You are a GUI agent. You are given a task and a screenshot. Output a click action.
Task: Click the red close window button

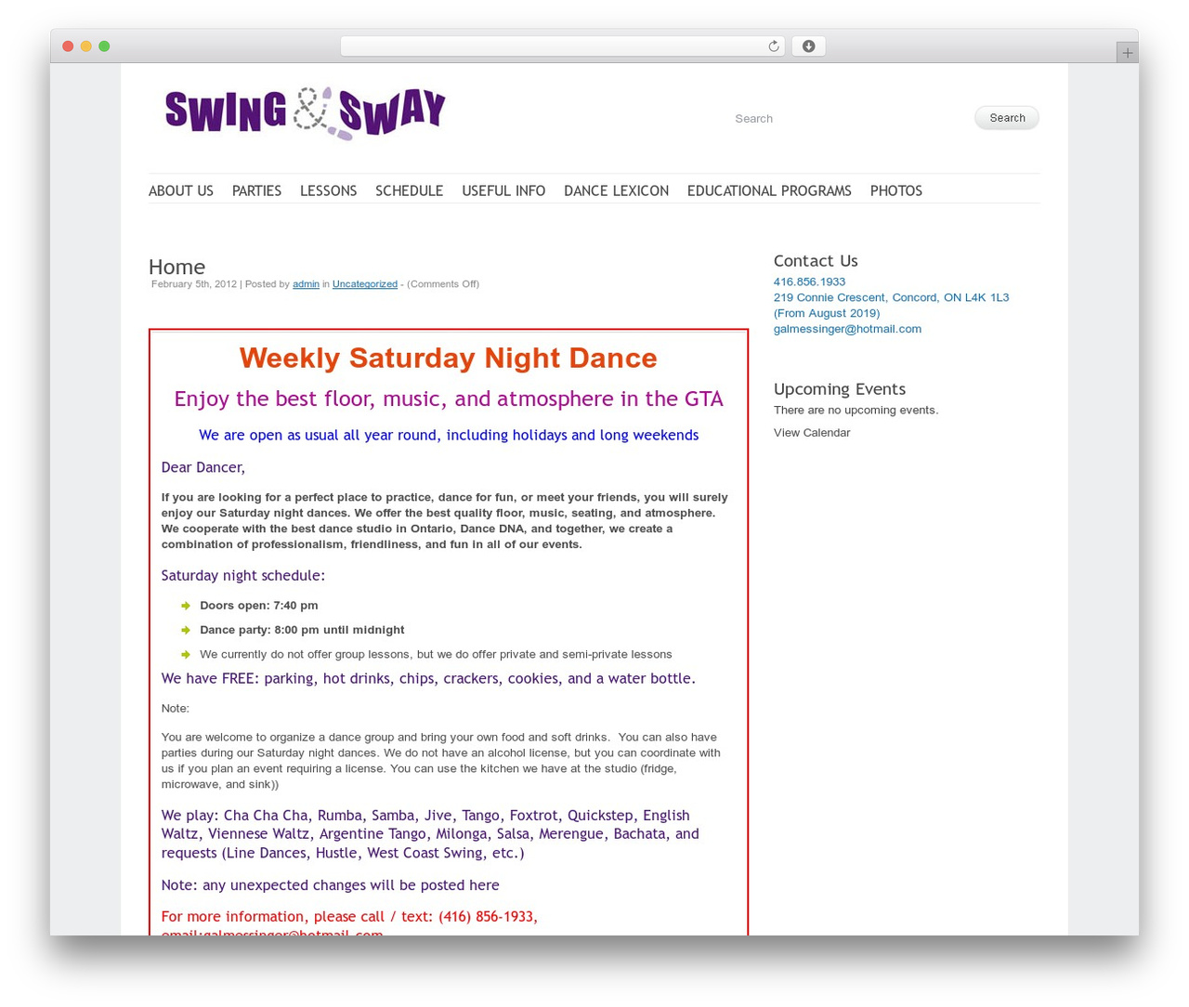[68, 46]
